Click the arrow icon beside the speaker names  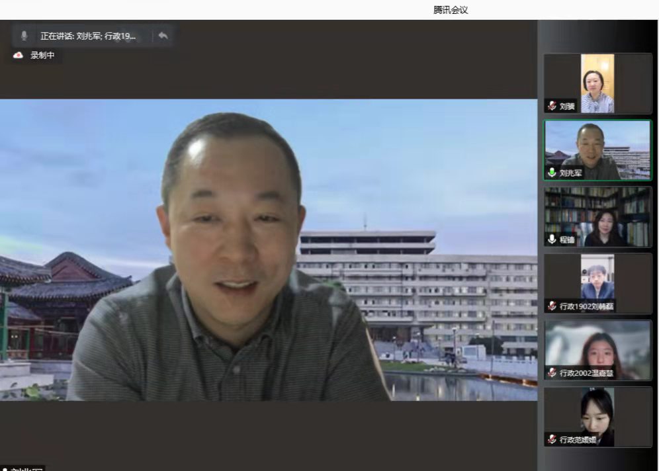163,36
